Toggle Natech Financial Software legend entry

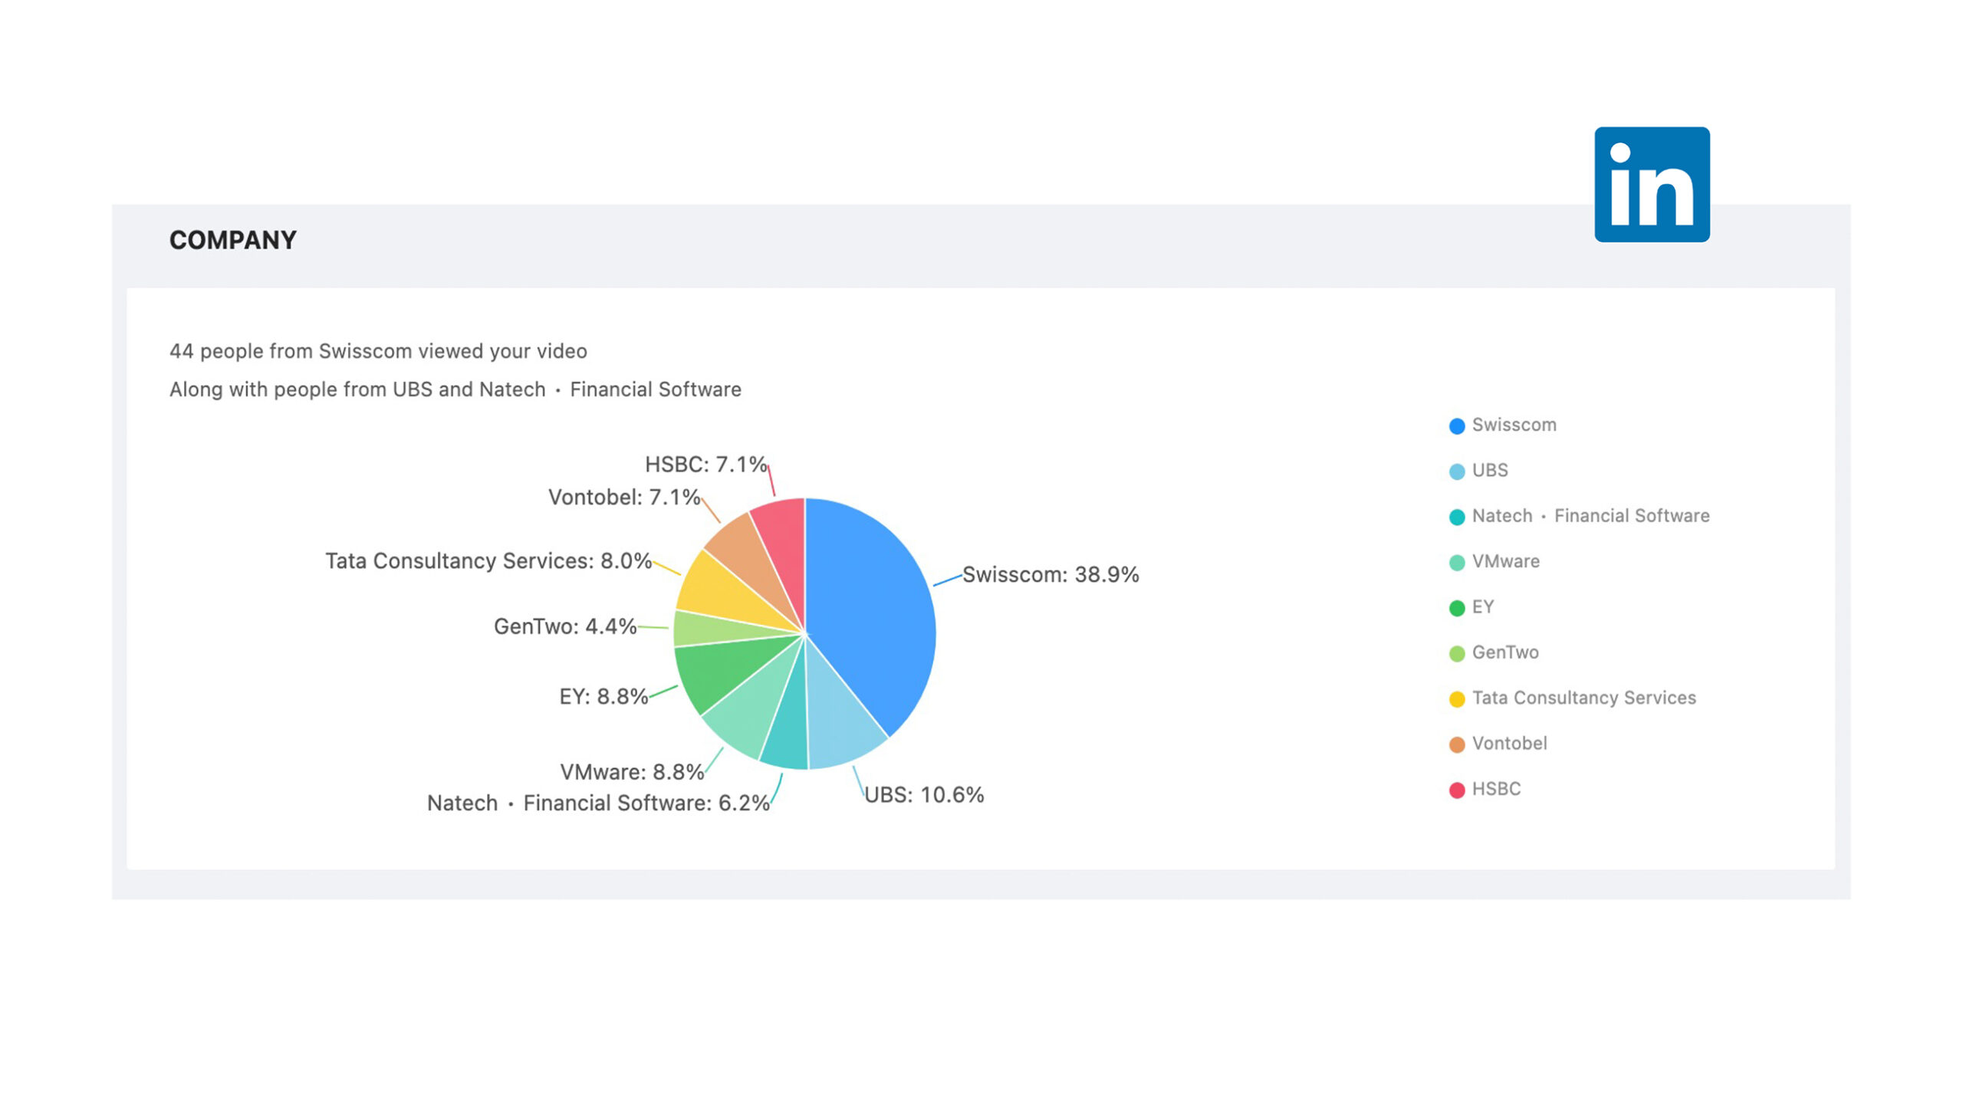(1580, 516)
